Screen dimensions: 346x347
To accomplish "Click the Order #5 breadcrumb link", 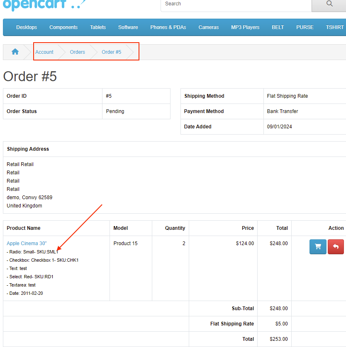I will click(x=112, y=52).
